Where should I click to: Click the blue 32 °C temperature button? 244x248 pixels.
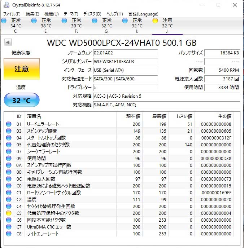22,100
